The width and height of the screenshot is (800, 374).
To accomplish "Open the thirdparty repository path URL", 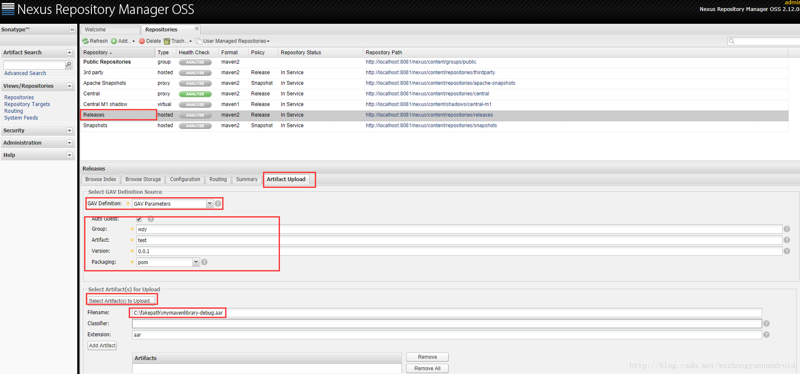I will pyautogui.click(x=430, y=73).
